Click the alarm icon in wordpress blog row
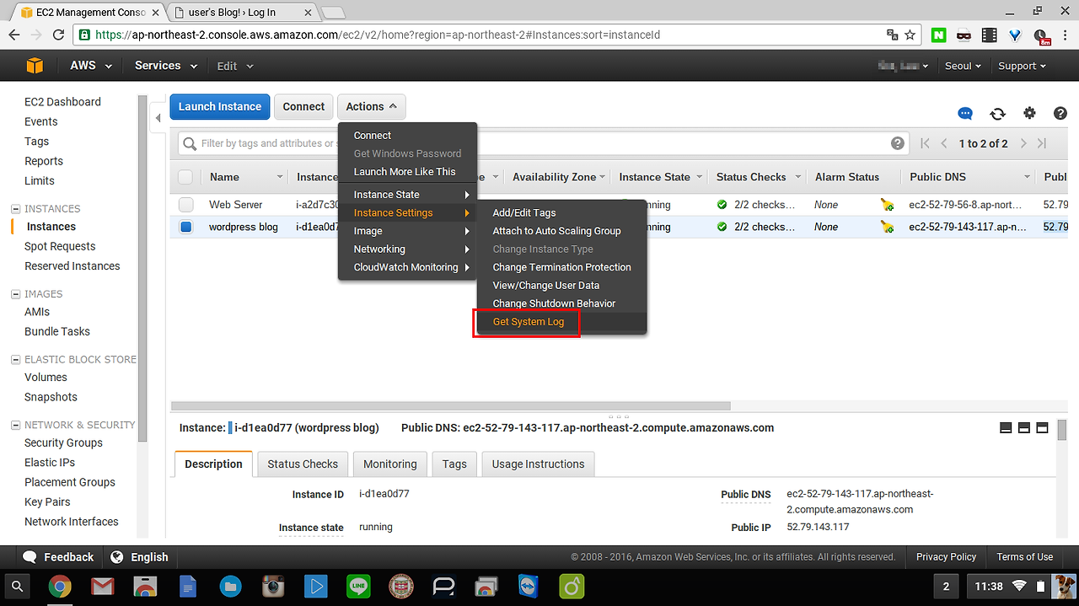The height and width of the screenshot is (606, 1079). pyautogui.click(x=887, y=227)
